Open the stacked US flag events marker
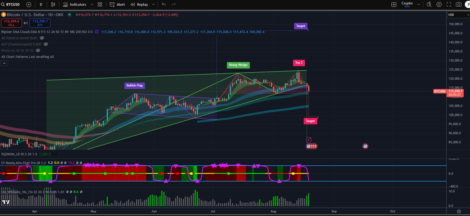470x216 pixels. 312,146
